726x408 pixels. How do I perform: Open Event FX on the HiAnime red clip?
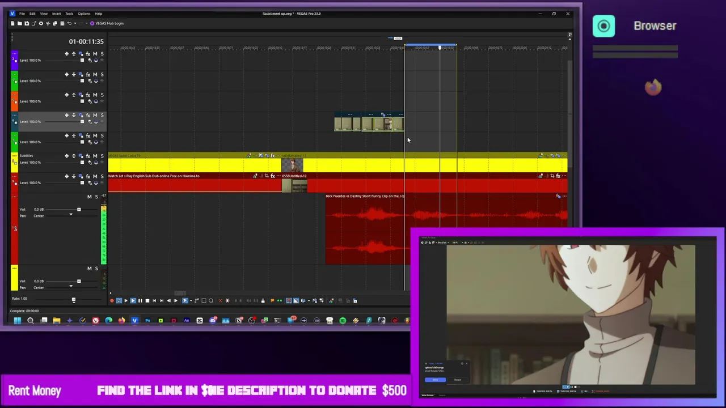tap(273, 176)
